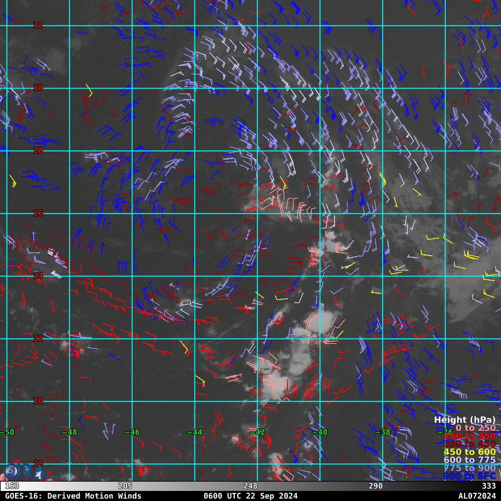Screen dimensions: 501x501
Task: Click the colorbar value 205
Action: pyautogui.click(x=125, y=486)
